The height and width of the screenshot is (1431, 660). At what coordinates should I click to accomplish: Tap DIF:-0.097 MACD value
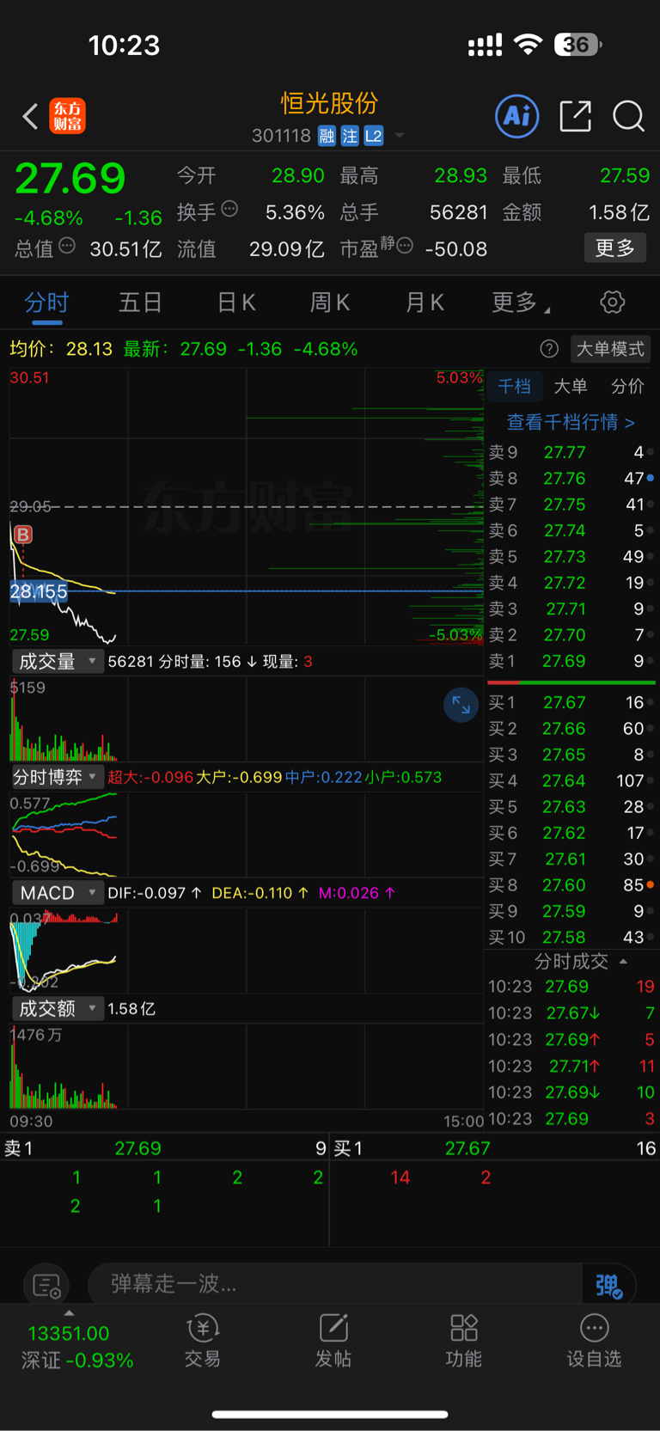155,893
